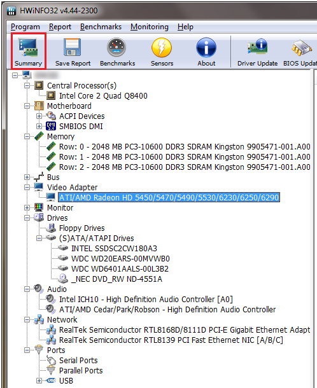Collapse the Network node
The height and width of the screenshot is (388, 317).
pos(27,320)
